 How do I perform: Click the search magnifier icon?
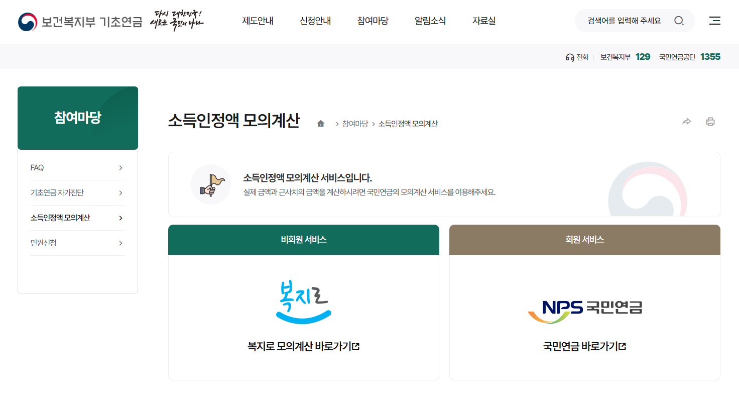(679, 21)
